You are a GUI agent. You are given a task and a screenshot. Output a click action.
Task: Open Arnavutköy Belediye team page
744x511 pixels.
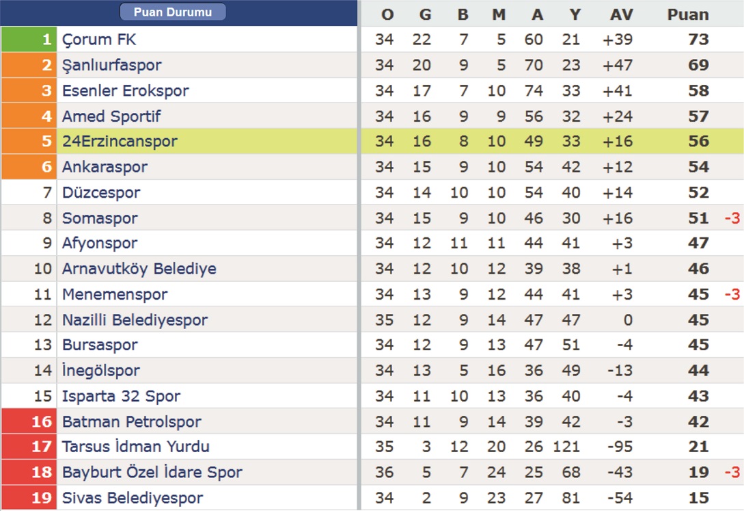pyautogui.click(x=139, y=269)
